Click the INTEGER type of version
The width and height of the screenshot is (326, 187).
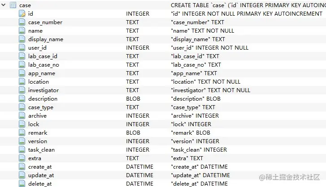pyautogui.click(x=138, y=141)
